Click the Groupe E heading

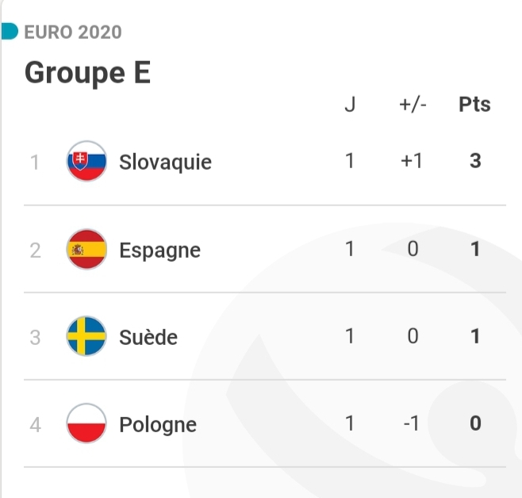[87, 73]
